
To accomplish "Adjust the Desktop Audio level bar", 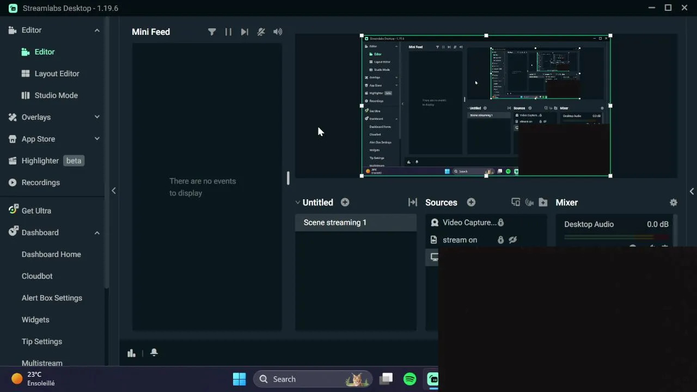I will click(x=616, y=237).
